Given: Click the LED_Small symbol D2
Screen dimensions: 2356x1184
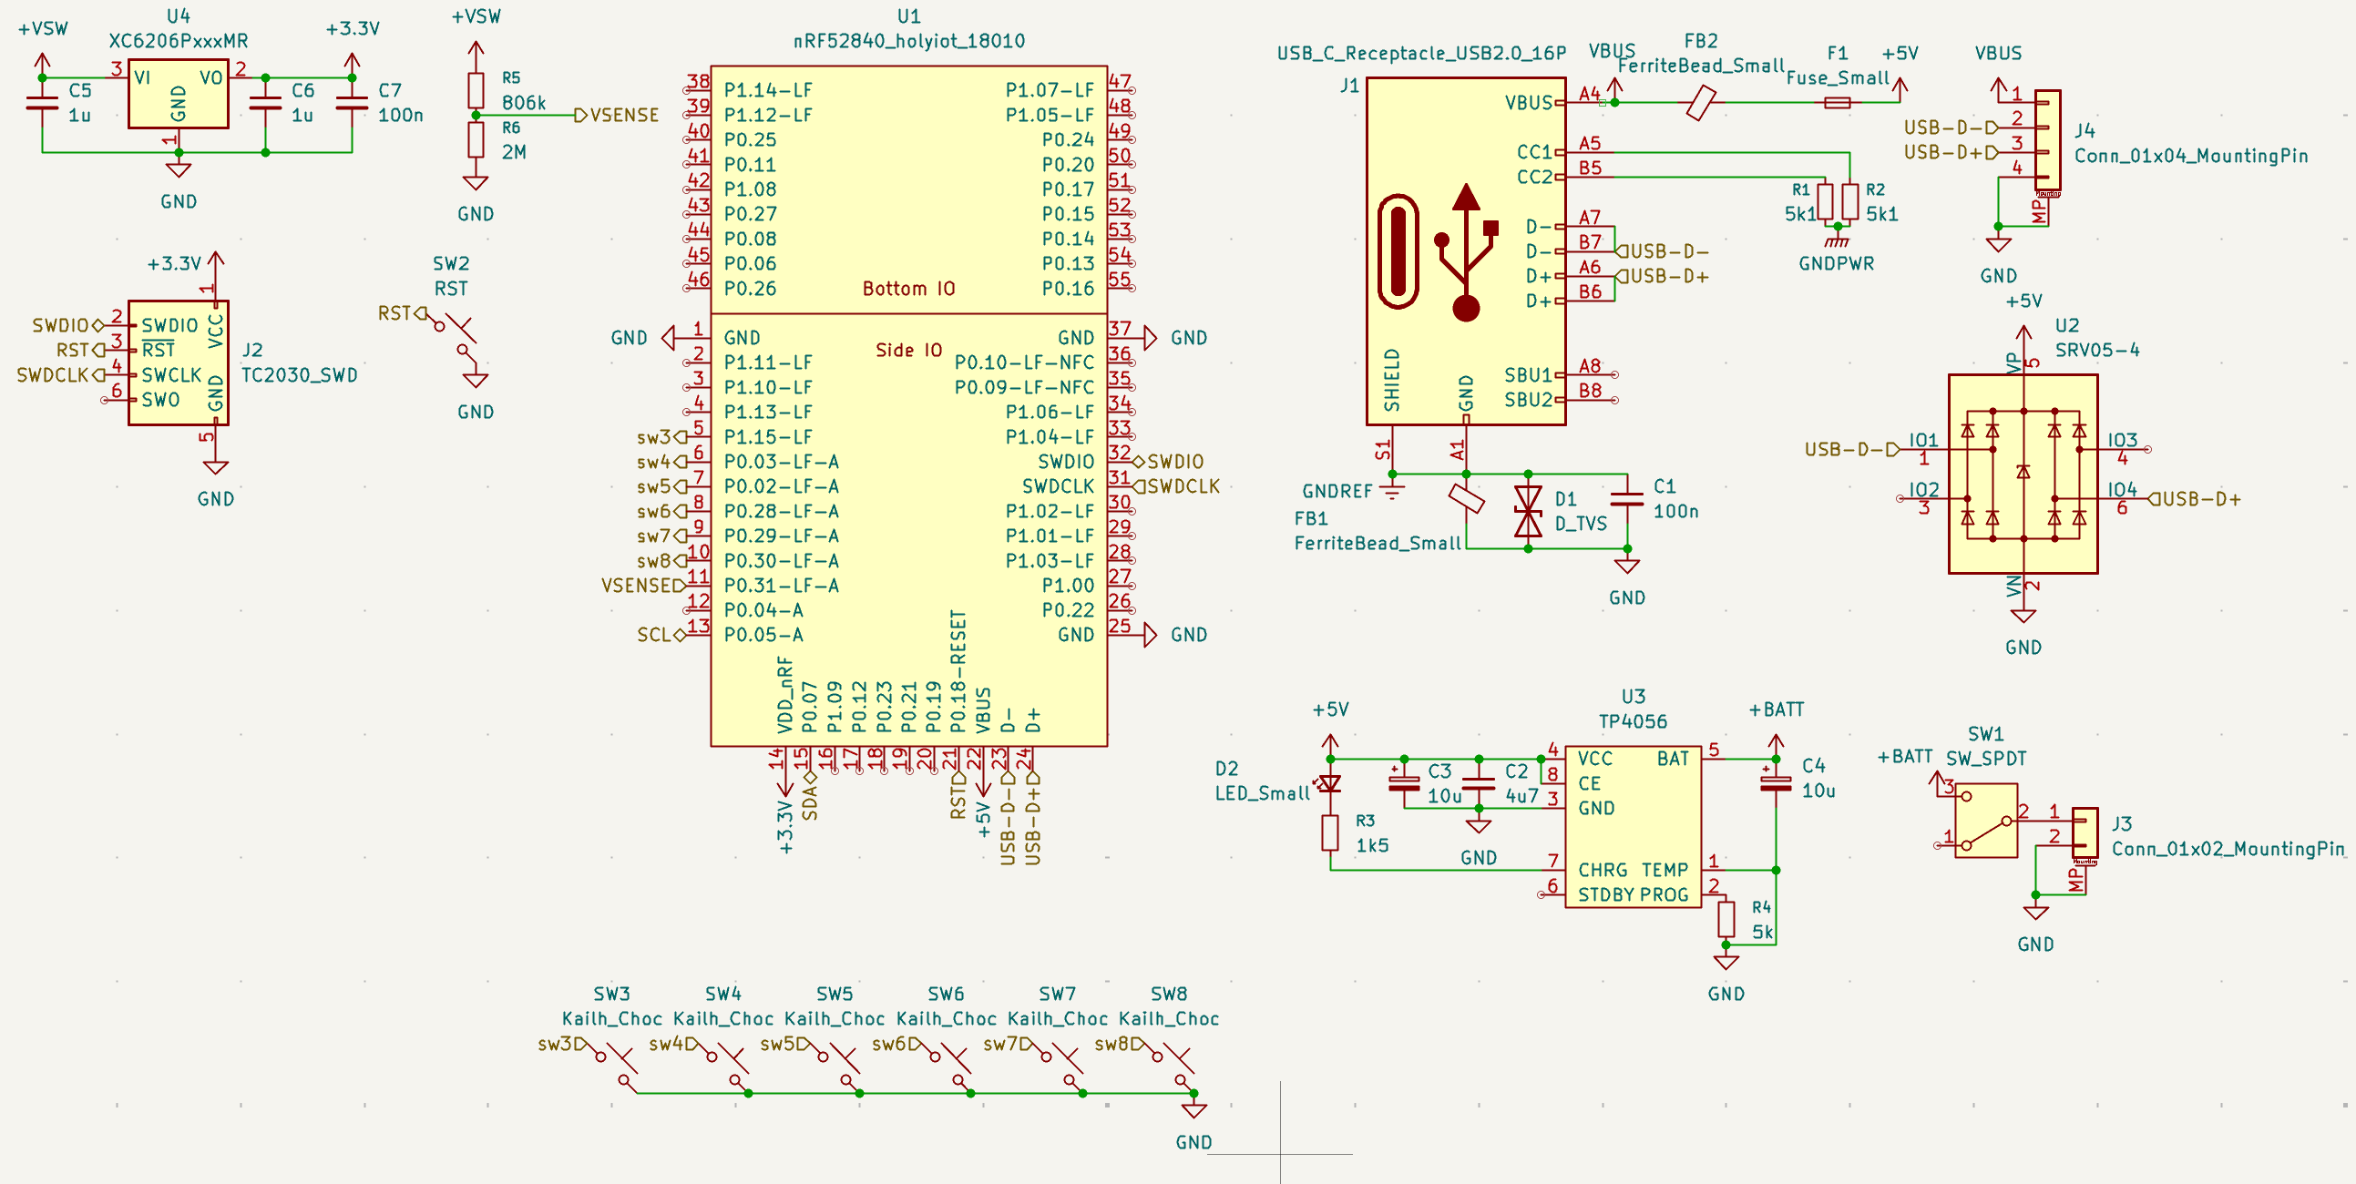Looking at the screenshot, I should pos(1330,784).
